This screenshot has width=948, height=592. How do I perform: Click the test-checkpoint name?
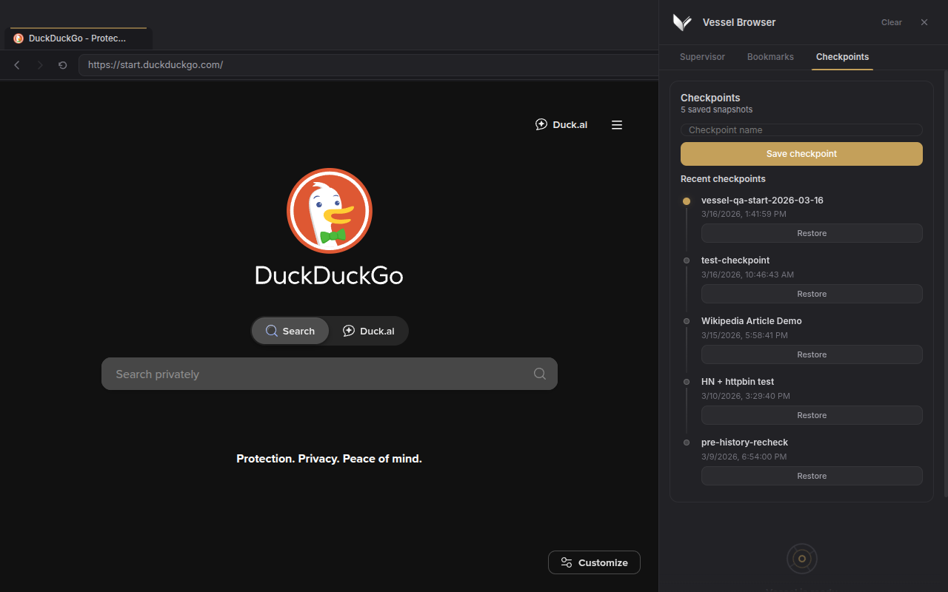tap(735, 260)
